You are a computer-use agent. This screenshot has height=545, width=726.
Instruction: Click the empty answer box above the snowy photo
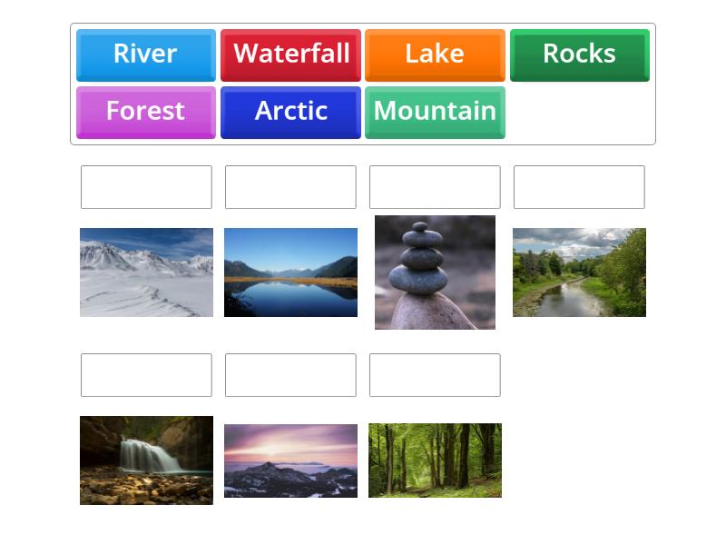tap(146, 187)
